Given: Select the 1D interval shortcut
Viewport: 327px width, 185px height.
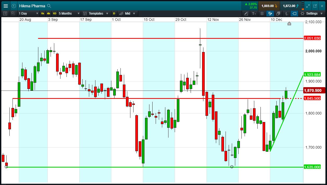Looking at the screenshot, I should point(54,14).
